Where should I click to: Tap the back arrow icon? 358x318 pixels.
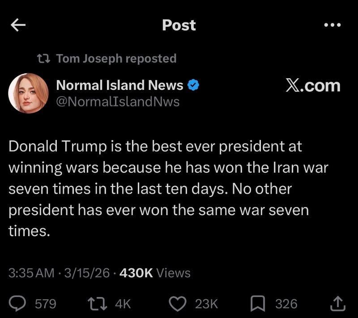pos(18,26)
